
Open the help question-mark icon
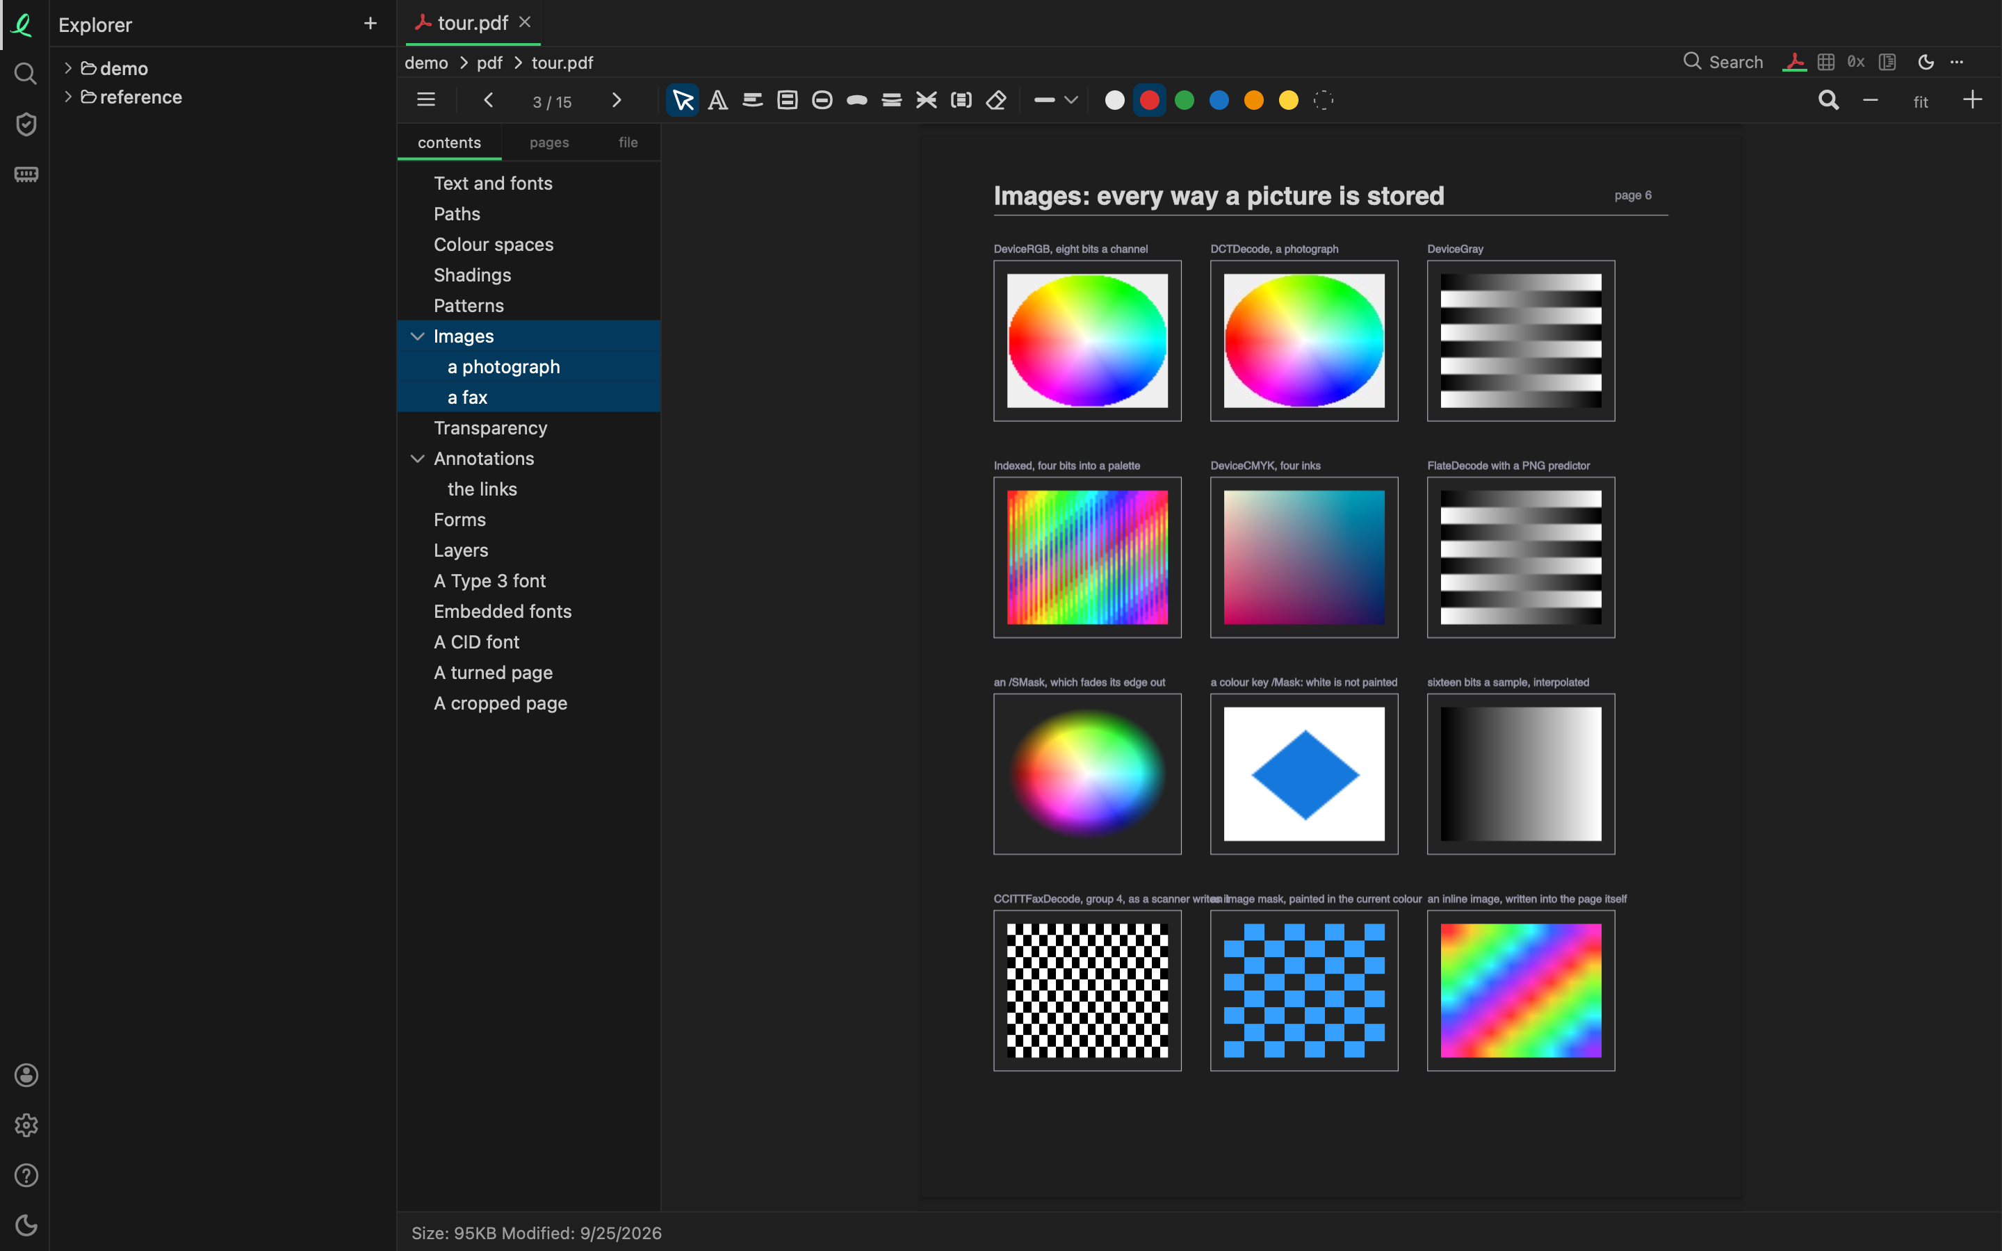pos(26,1176)
